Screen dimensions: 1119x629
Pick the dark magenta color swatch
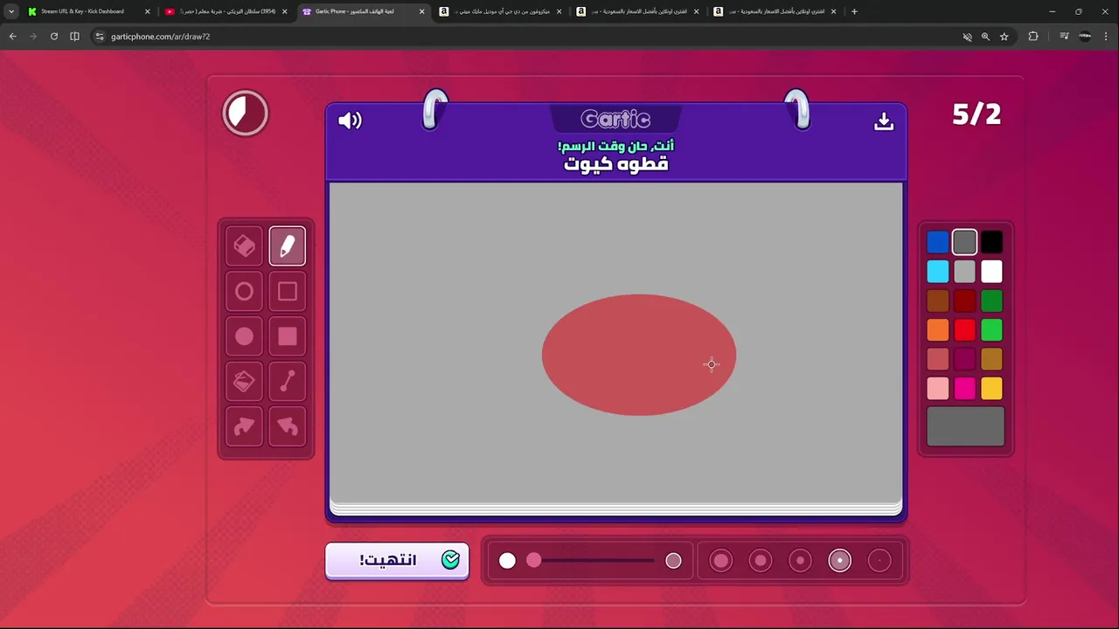(x=965, y=359)
